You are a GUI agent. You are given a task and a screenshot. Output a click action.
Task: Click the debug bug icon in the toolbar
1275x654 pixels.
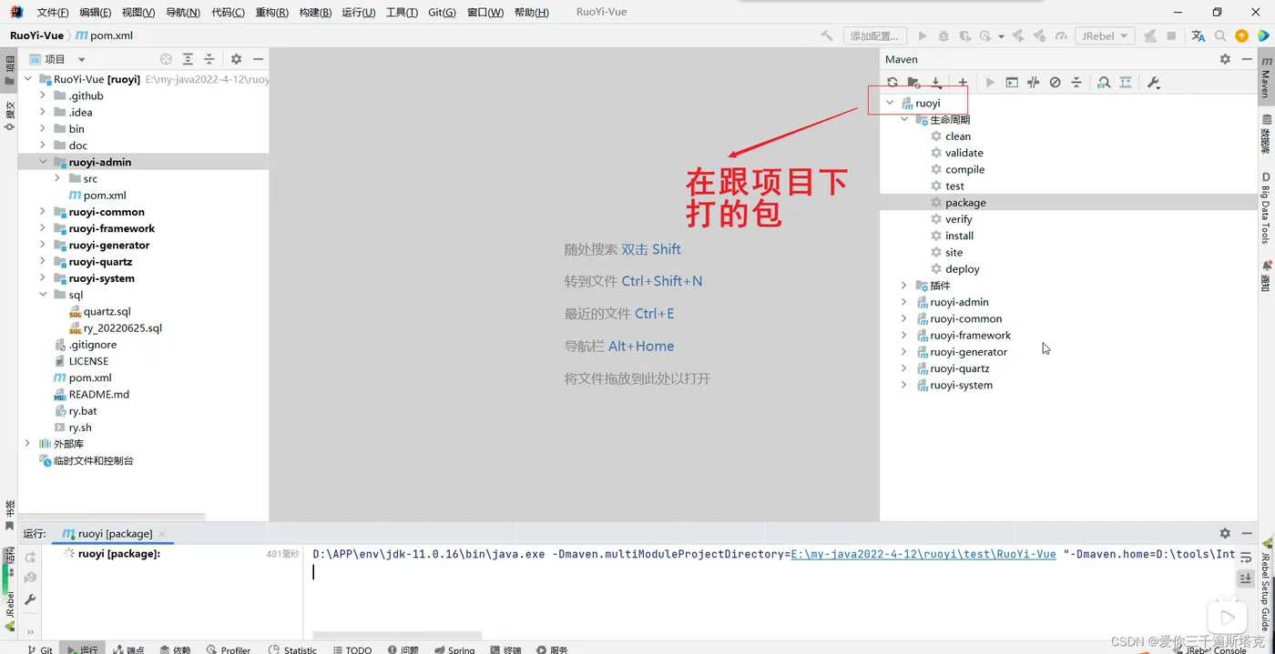point(943,35)
